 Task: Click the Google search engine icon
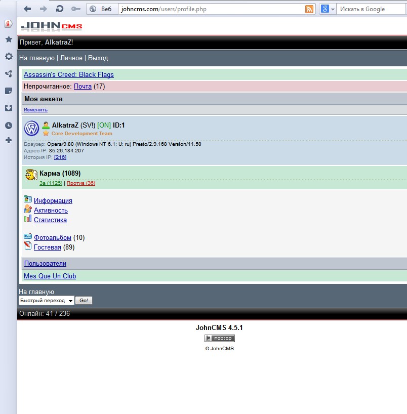pyautogui.click(x=324, y=9)
